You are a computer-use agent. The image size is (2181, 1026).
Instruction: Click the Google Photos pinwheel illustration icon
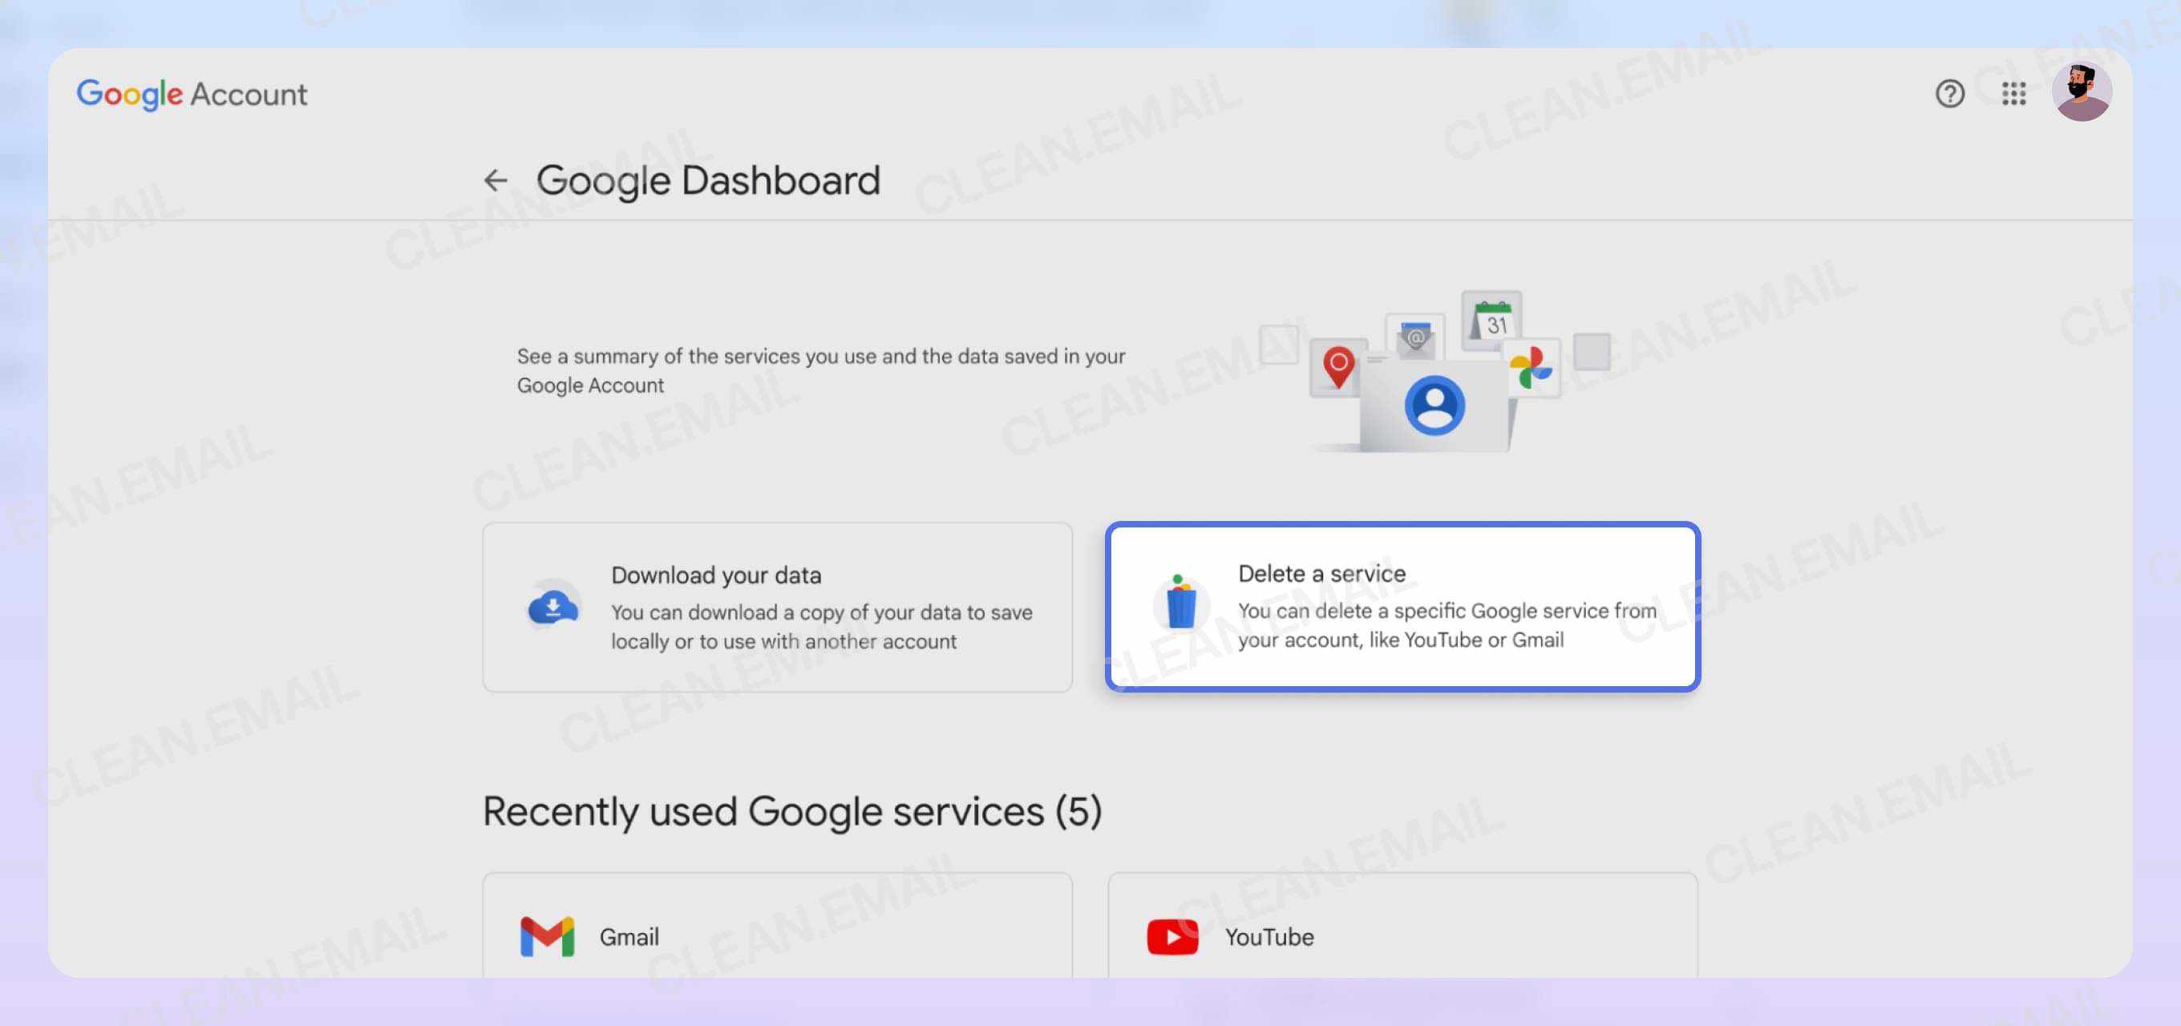pyautogui.click(x=1532, y=366)
